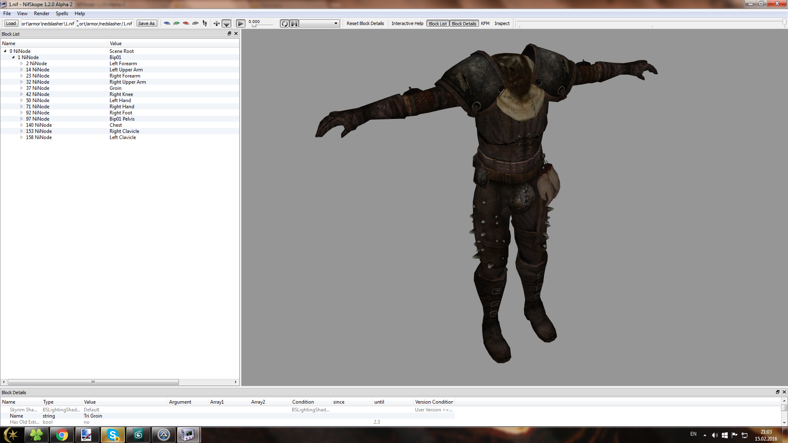Select the 42 NiNode row

coord(120,94)
